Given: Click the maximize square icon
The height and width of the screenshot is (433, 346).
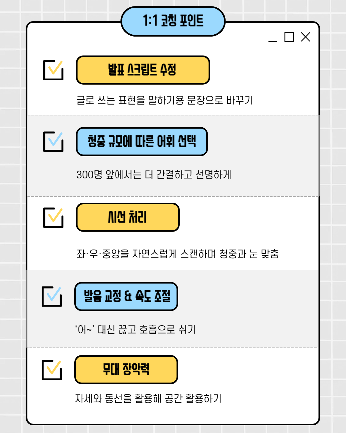Looking at the screenshot, I should (289, 37).
